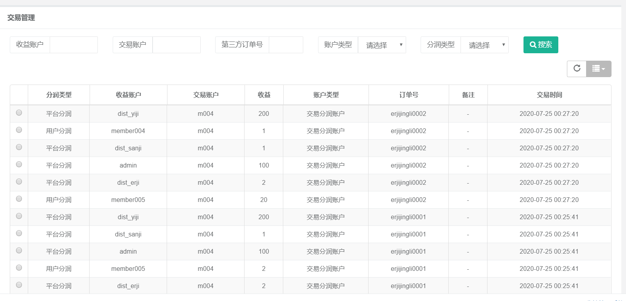Click the 交易管理 page title
This screenshot has height=301, width=626.
[21, 18]
